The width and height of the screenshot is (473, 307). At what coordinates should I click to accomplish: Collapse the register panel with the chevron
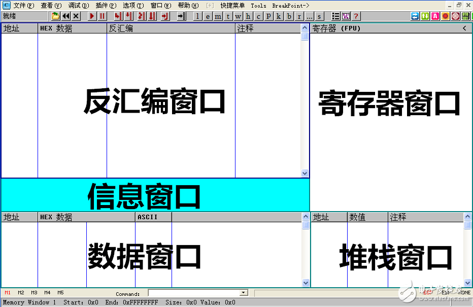pos(465,28)
